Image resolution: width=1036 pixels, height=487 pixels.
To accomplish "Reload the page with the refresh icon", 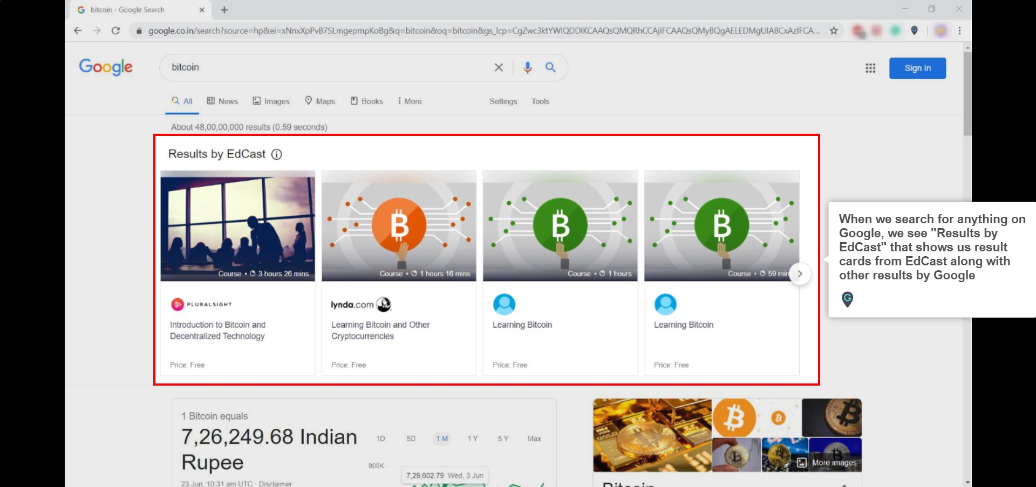I will point(115,31).
